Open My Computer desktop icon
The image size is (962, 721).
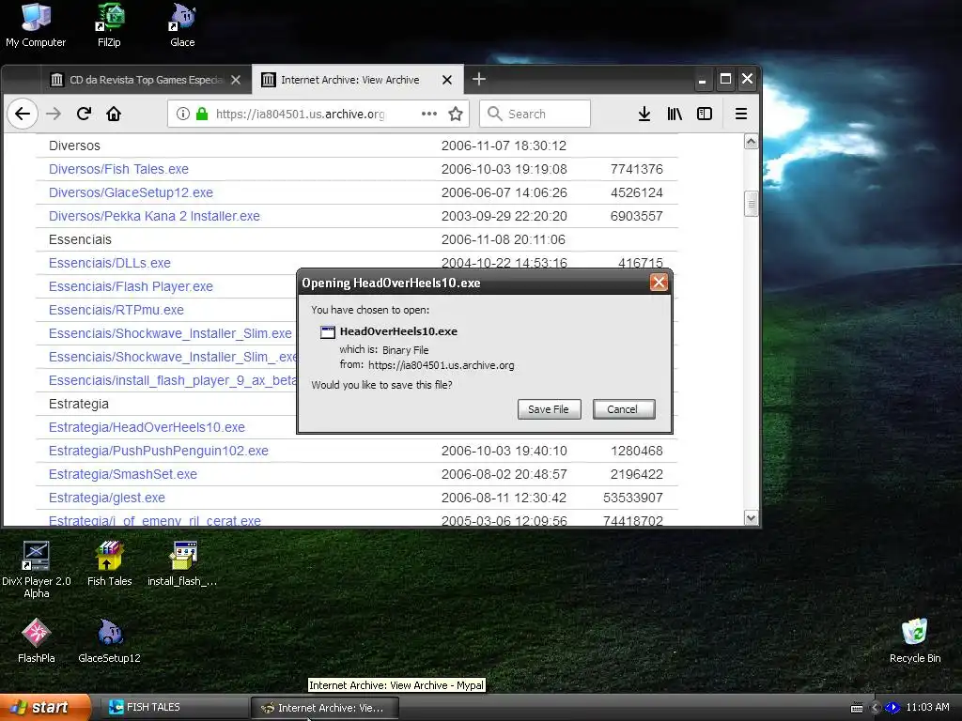click(36, 24)
